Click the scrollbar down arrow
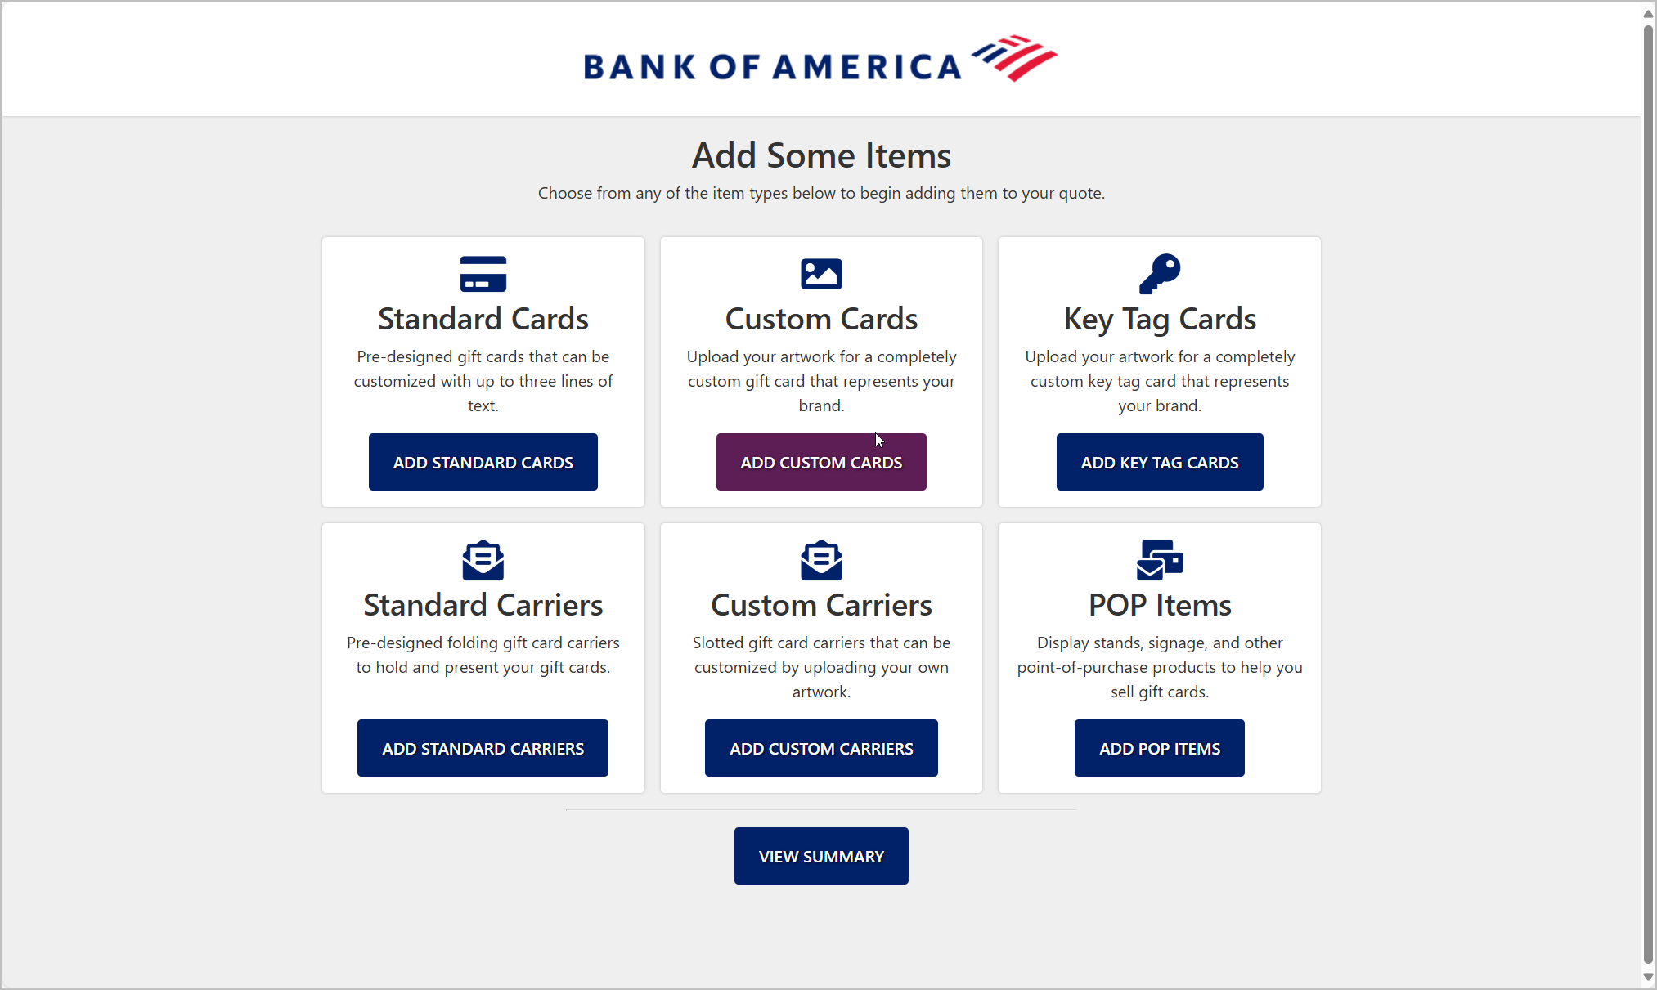1657x990 pixels. (1649, 977)
